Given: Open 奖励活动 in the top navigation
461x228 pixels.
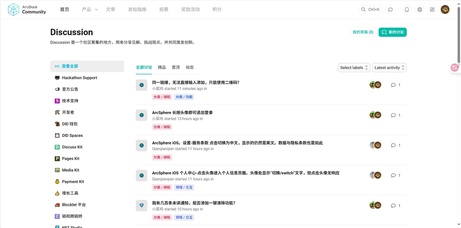Looking at the screenshot, I should click(x=190, y=9).
